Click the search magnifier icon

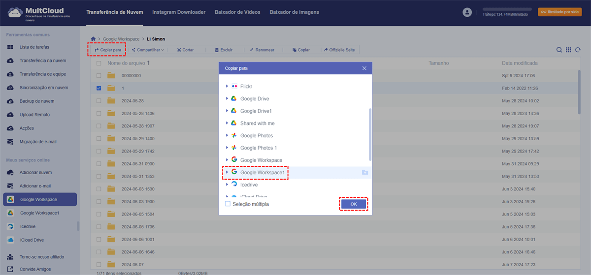pos(559,50)
